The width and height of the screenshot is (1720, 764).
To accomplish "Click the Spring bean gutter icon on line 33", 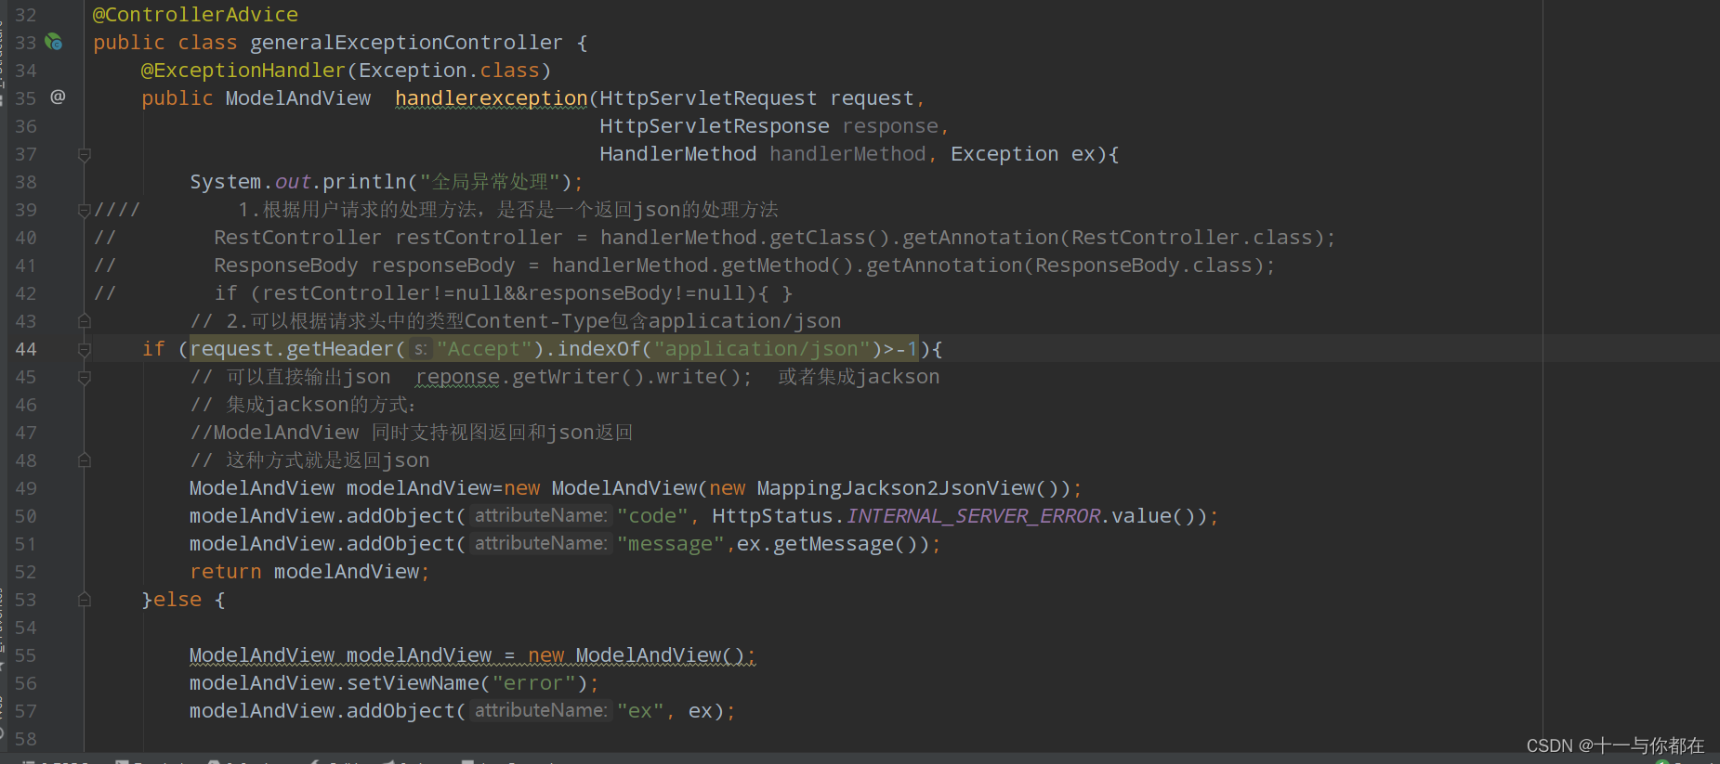I will [54, 42].
